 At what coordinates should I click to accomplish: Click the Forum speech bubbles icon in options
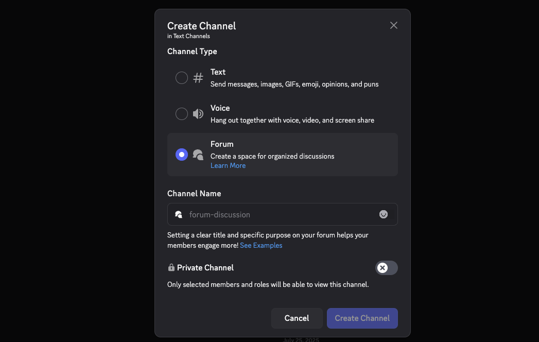point(198,155)
